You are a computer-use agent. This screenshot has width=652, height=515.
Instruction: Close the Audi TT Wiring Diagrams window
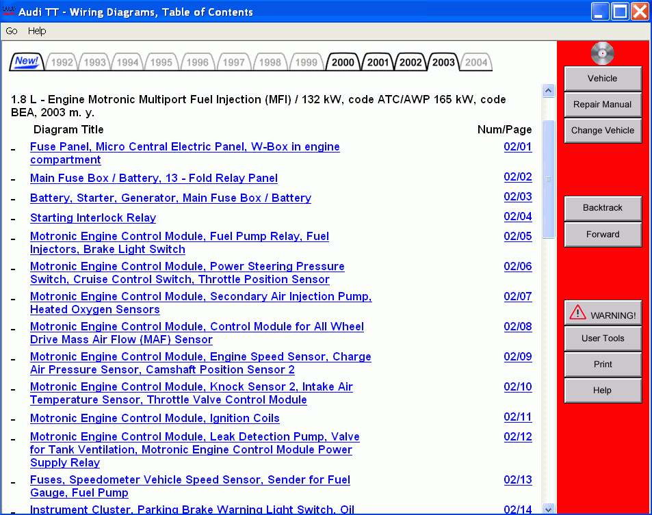pyautogui.click(x=640, y=11)
